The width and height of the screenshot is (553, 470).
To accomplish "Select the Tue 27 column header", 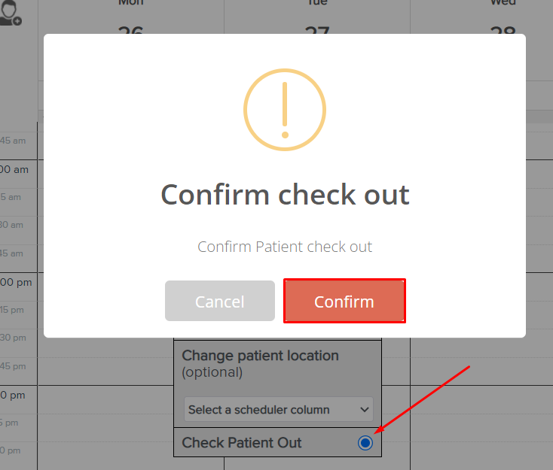I will [x=317, y=17].
